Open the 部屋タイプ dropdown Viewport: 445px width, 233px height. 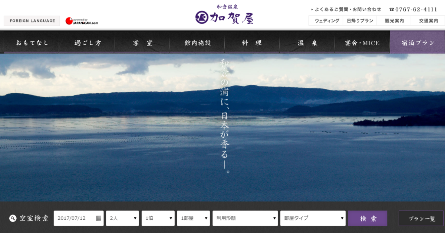coord(313,218)
